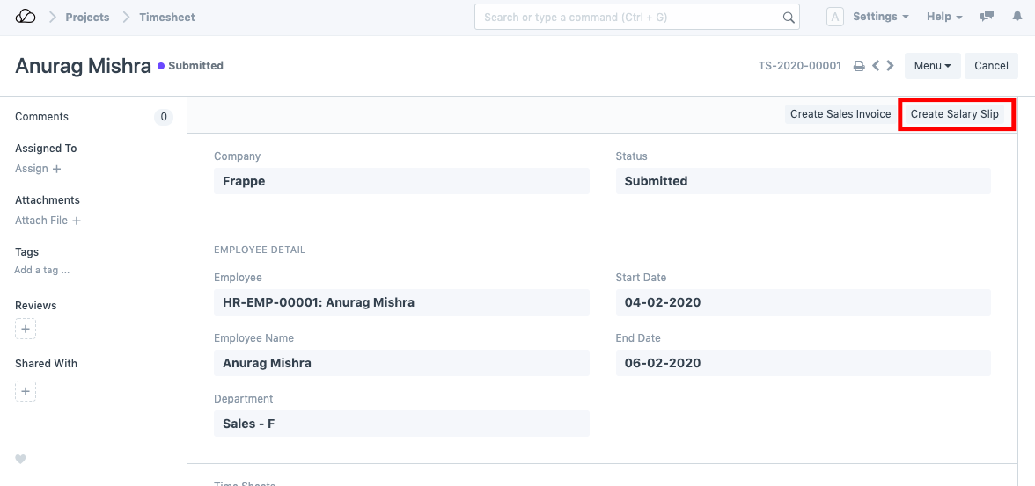This screenshot has height=486, width=1035.
Task: Focus the search command bar
Action: coord(629,17)
